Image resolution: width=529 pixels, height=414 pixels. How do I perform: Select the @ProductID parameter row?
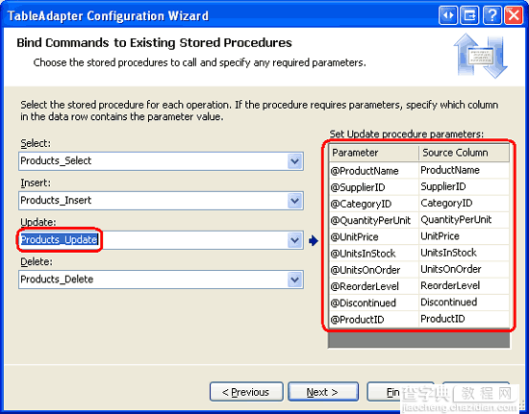click(419, 319)
